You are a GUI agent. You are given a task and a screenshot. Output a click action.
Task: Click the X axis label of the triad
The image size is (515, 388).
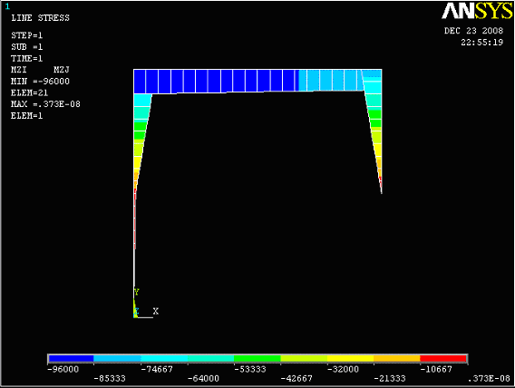pos(156,311)
